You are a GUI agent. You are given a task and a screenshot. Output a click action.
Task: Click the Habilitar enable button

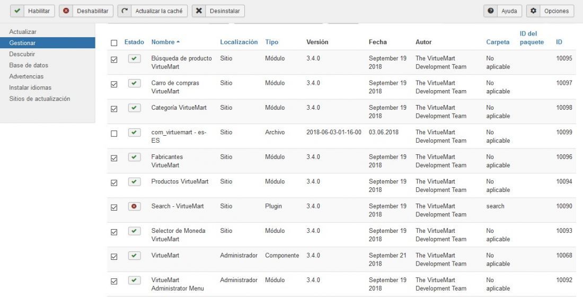tap(32, 11)
